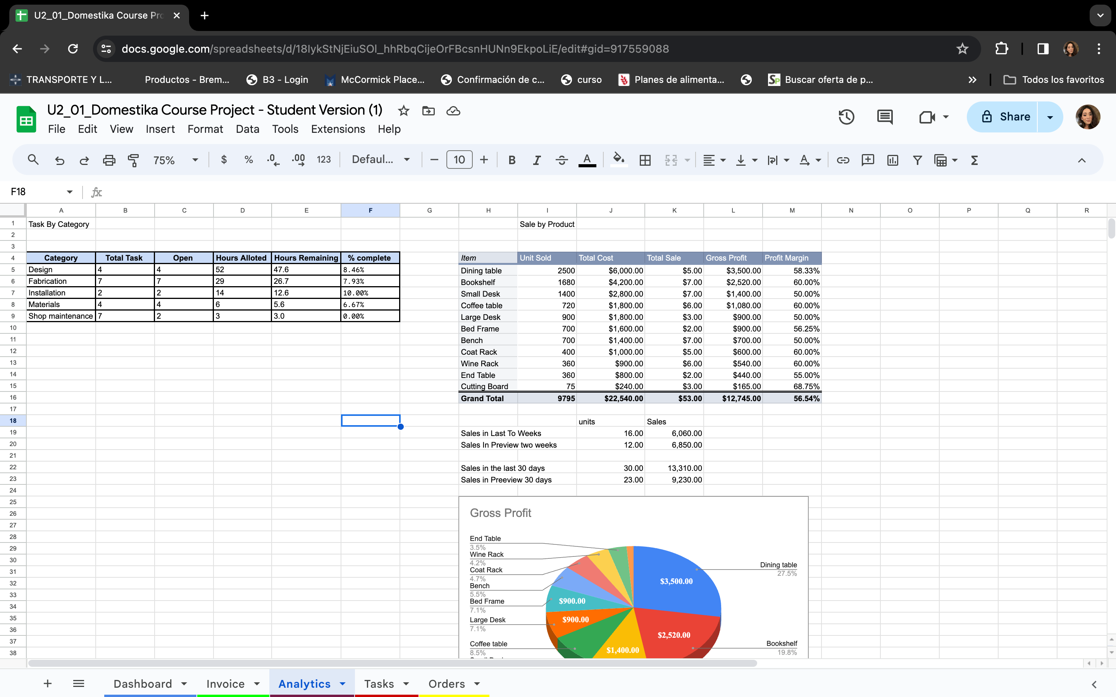The width and height of the screenshot is (1116, 697).
Task: View cloud save status
Action: (x=453, y=111)
